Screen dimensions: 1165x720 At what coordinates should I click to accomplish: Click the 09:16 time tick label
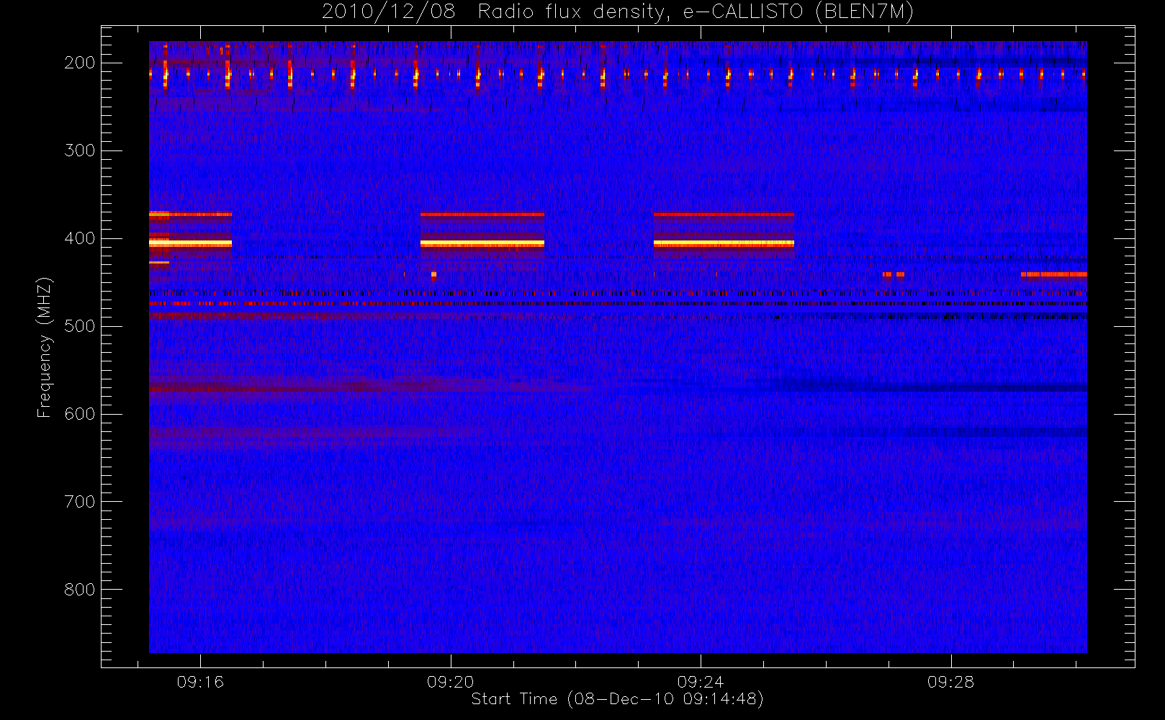click(200, 682)
